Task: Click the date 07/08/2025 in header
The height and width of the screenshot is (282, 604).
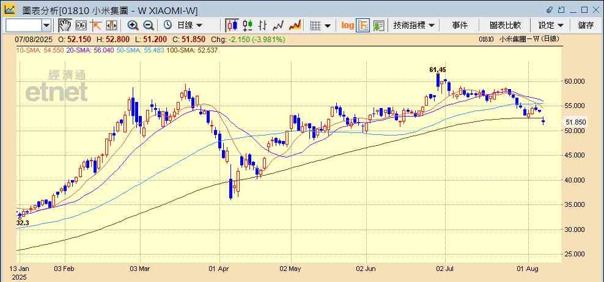Action: [x=34, y=39]
